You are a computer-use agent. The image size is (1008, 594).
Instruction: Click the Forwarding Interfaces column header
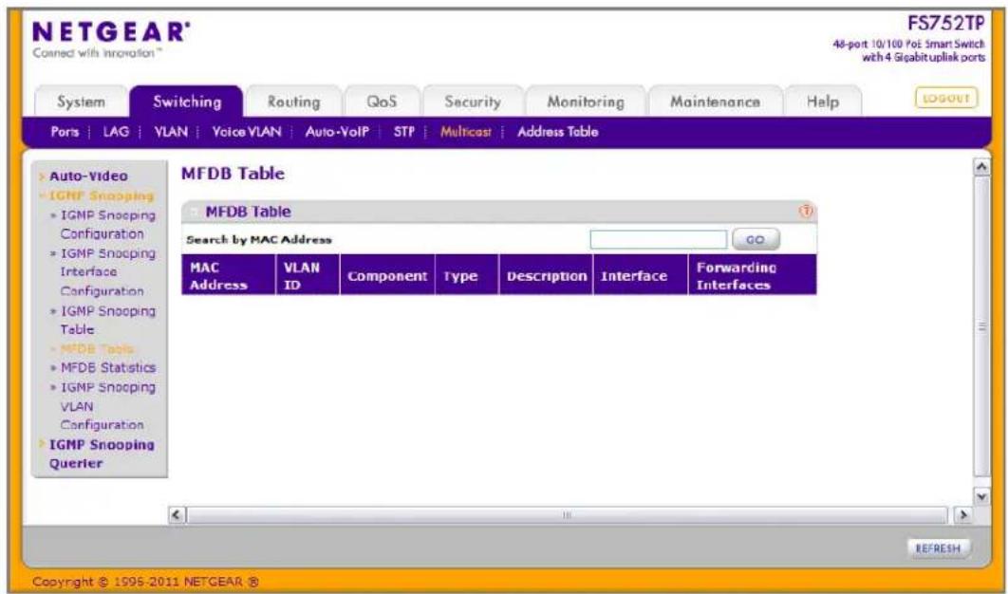tap(752, 274)
